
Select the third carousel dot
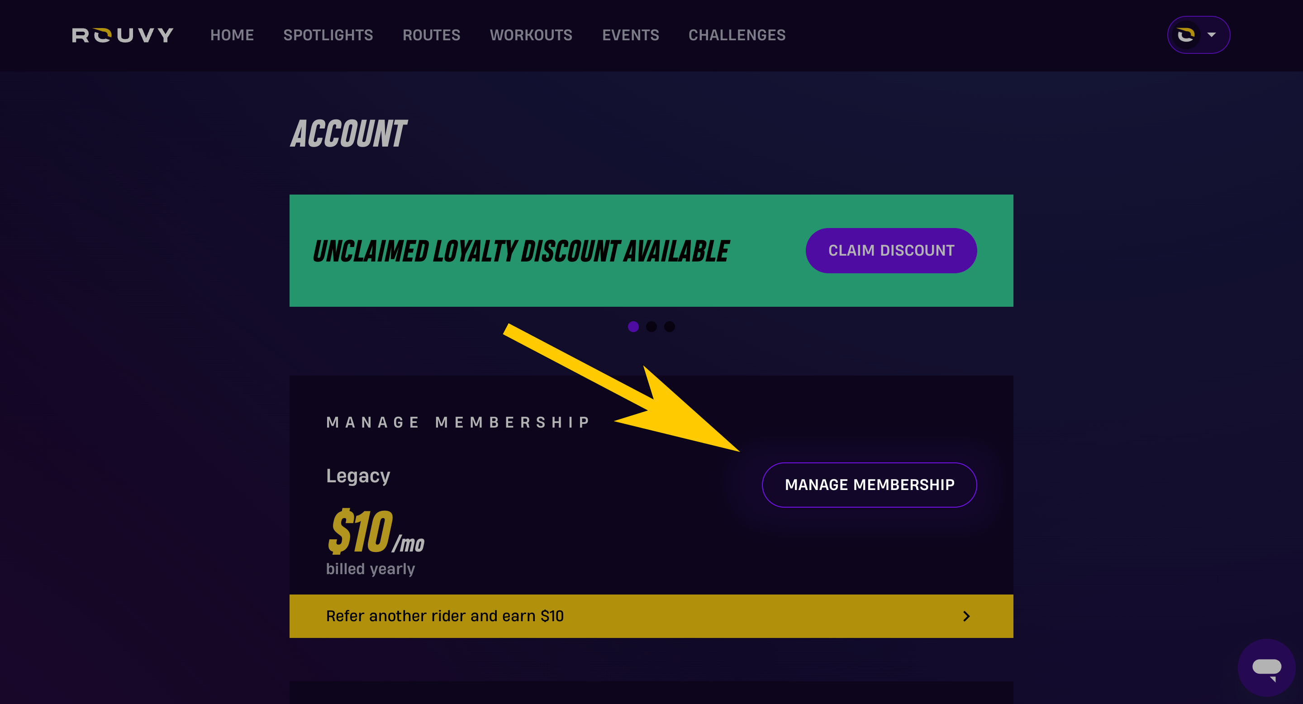(x=670, y=327)
